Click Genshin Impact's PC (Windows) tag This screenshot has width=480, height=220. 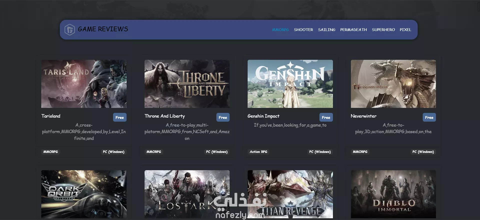pos(320,152)
